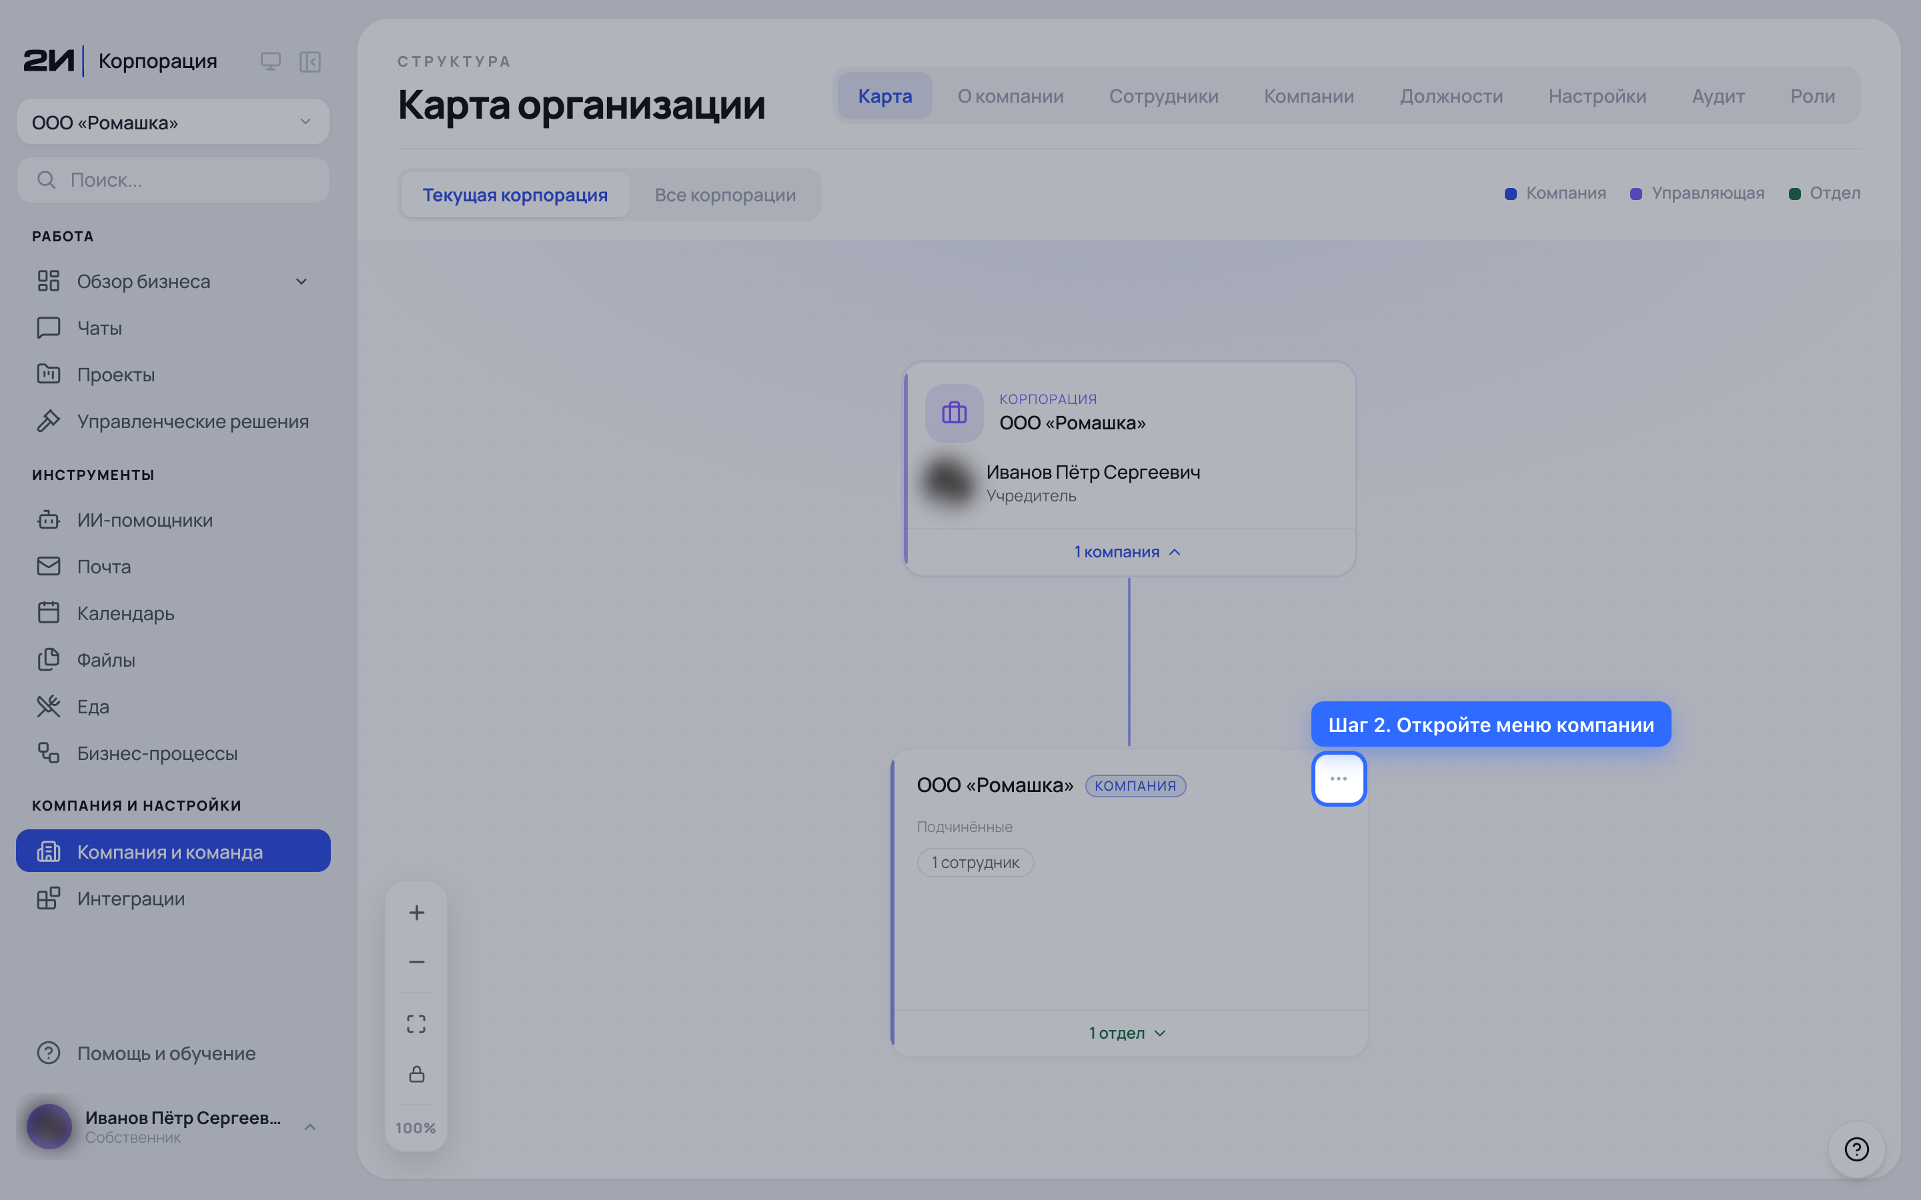Open the Роли tab
This screenshot has width=1921, height=1200.
1812,96
